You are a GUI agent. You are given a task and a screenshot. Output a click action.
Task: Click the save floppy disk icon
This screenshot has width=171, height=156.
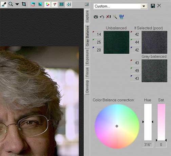coord(153,6)
